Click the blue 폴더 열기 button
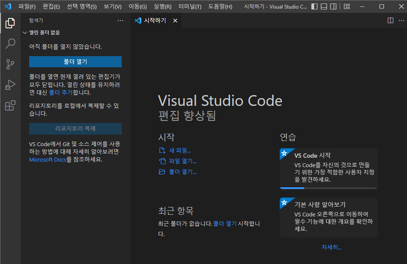The height and width of the screenshot is (264, 407). pos(75,62)
